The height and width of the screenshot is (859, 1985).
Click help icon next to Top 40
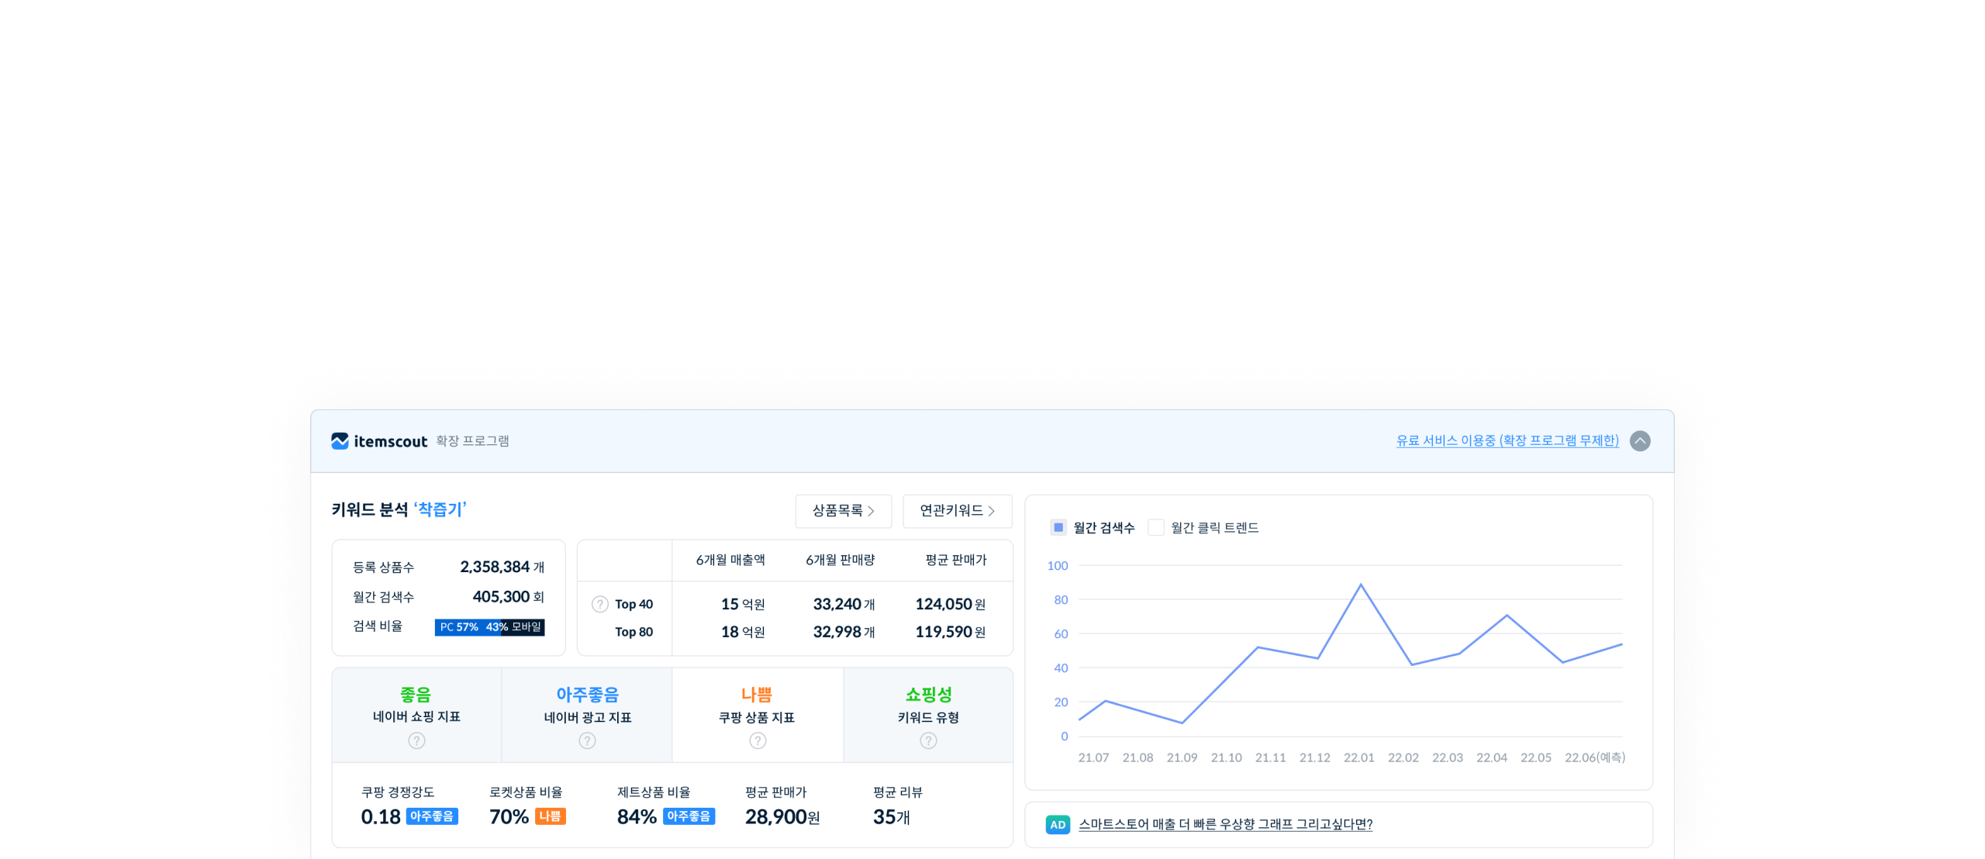click(600, 604)
